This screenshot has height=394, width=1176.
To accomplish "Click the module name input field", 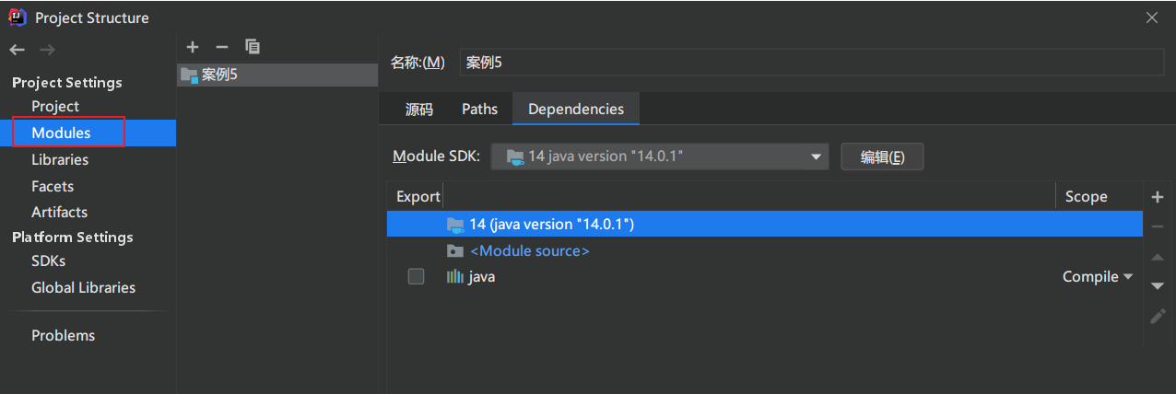I will [811, 62].
